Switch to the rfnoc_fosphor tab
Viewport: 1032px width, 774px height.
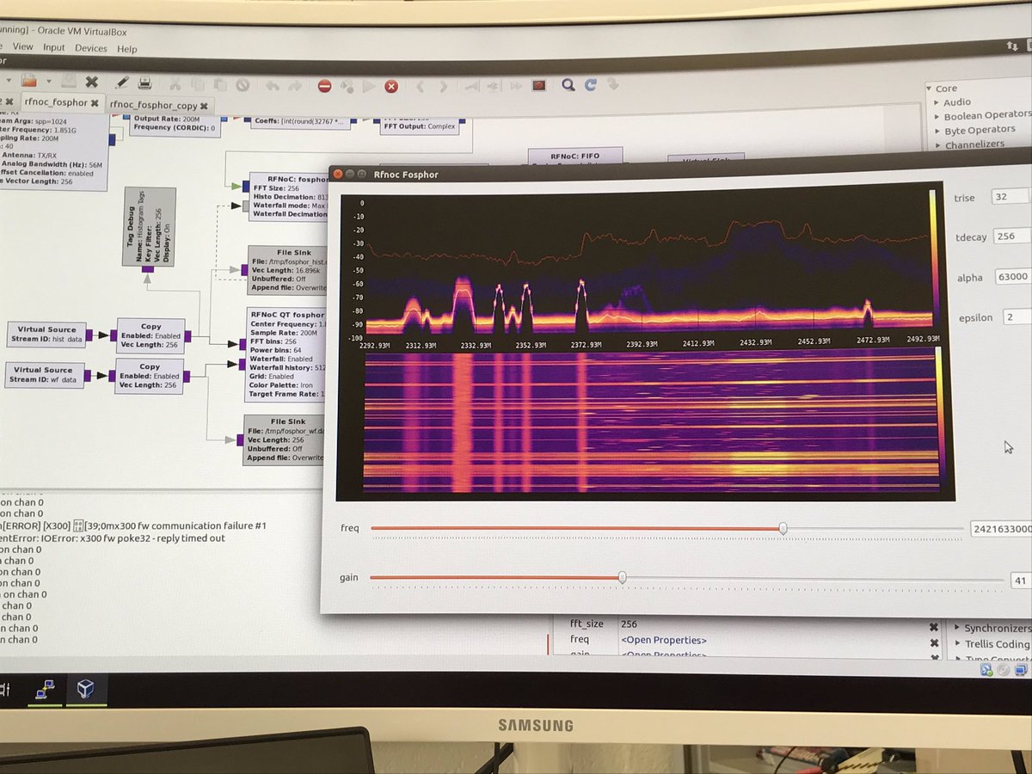(x=56, y=102)
